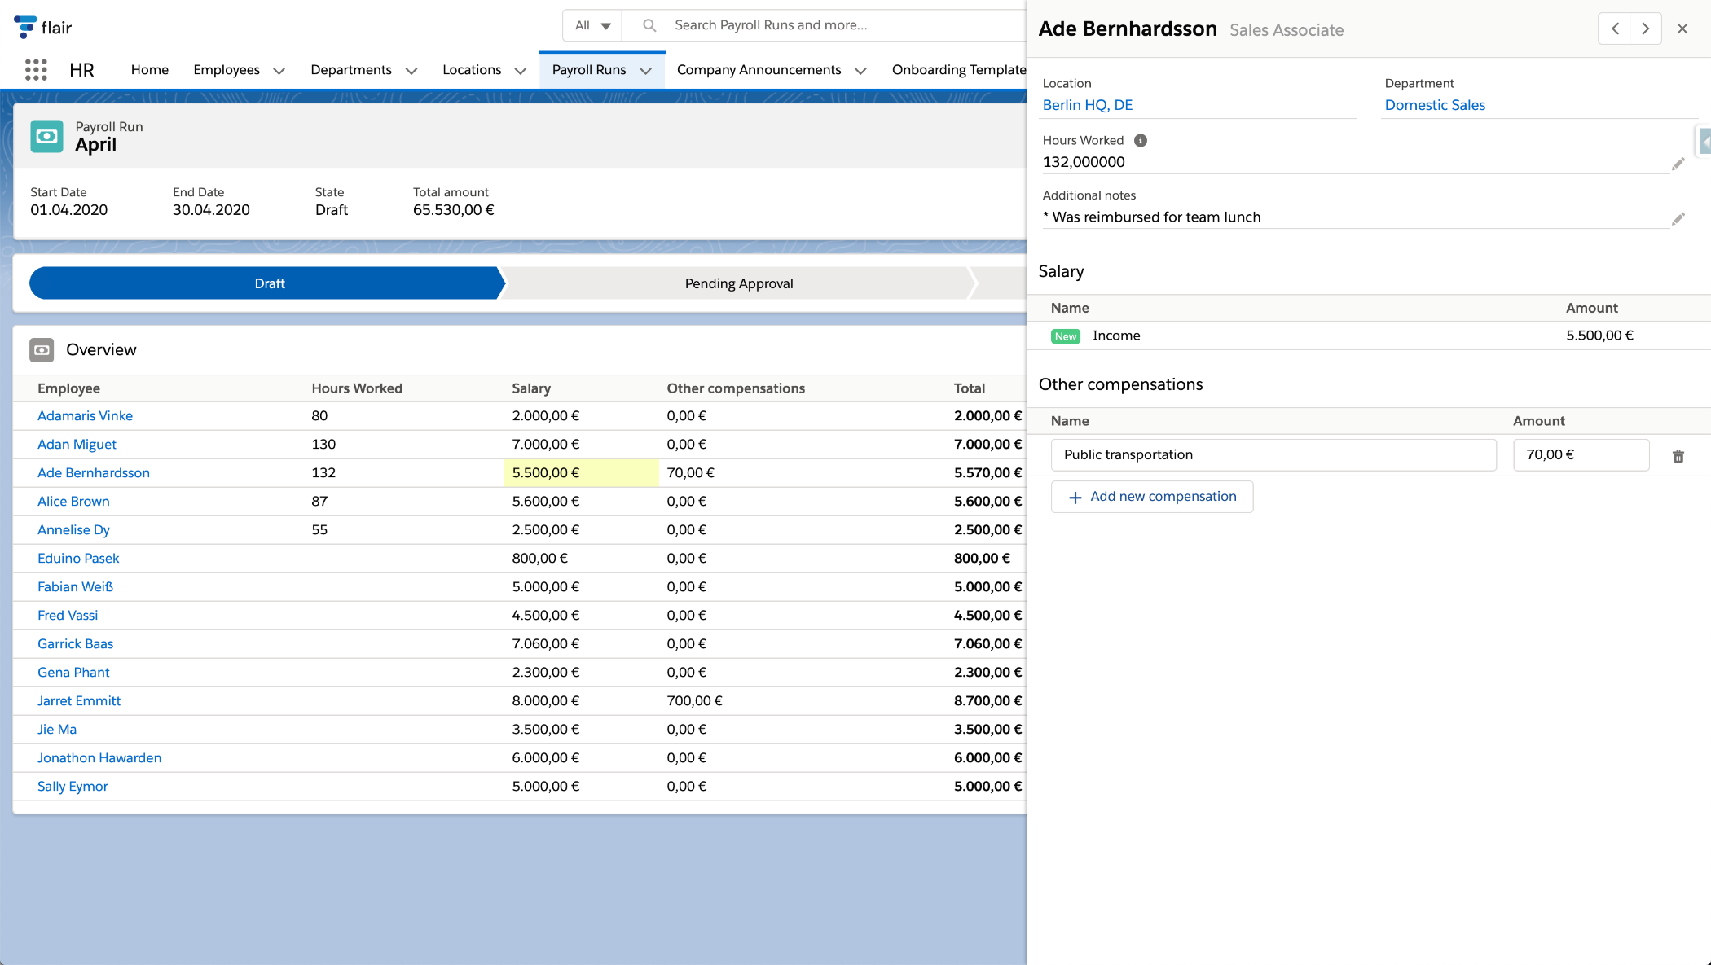1711x965 pixels.
Task: Open Company Announcements in the navigation bar
Action: 759,70
